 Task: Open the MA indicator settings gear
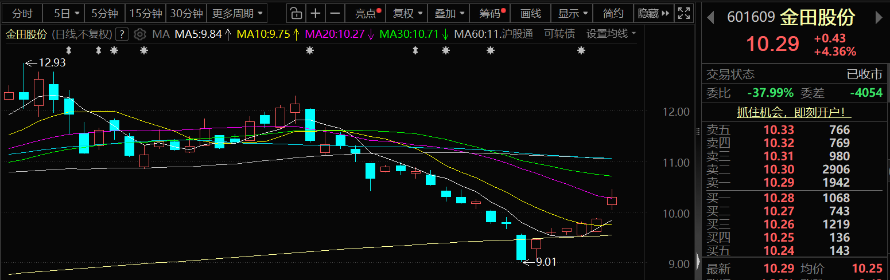tap(139, 34)
